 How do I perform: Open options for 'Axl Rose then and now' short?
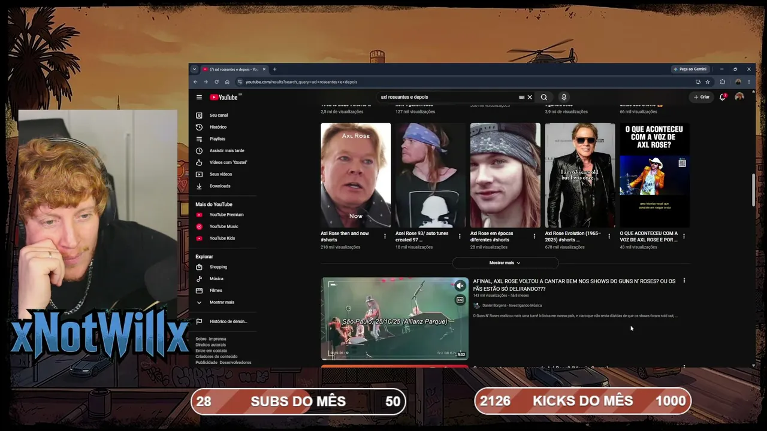pos(385,236)
